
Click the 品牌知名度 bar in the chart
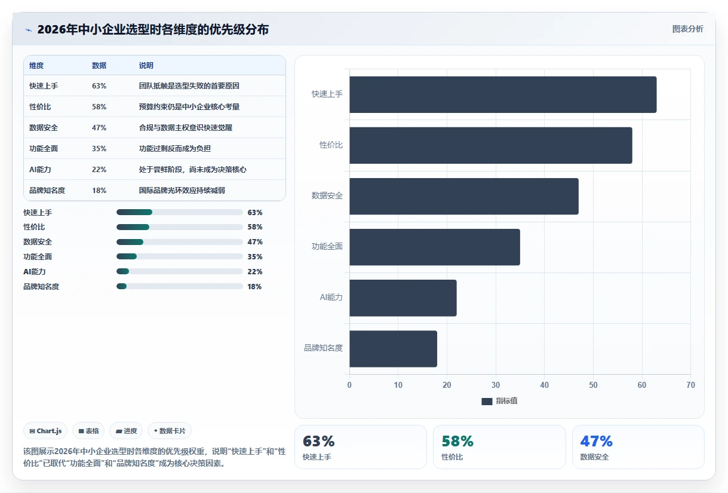393,348
